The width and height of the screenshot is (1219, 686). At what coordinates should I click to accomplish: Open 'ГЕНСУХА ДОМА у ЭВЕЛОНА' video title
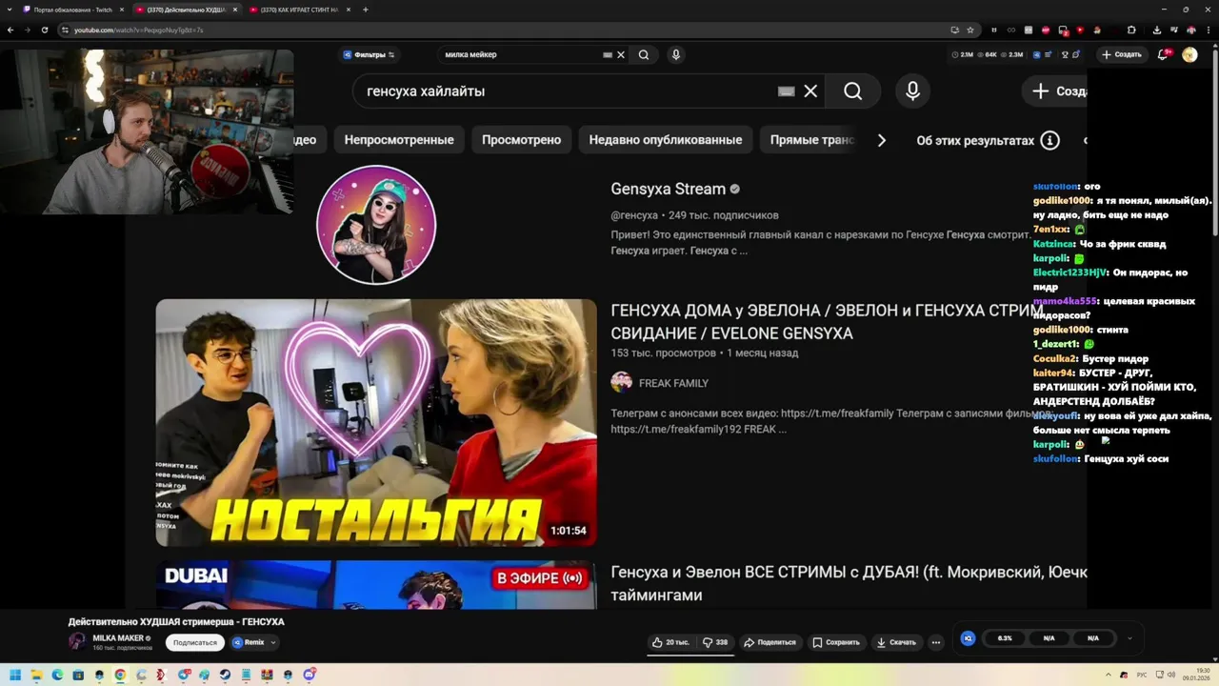[x=827, y=322]
